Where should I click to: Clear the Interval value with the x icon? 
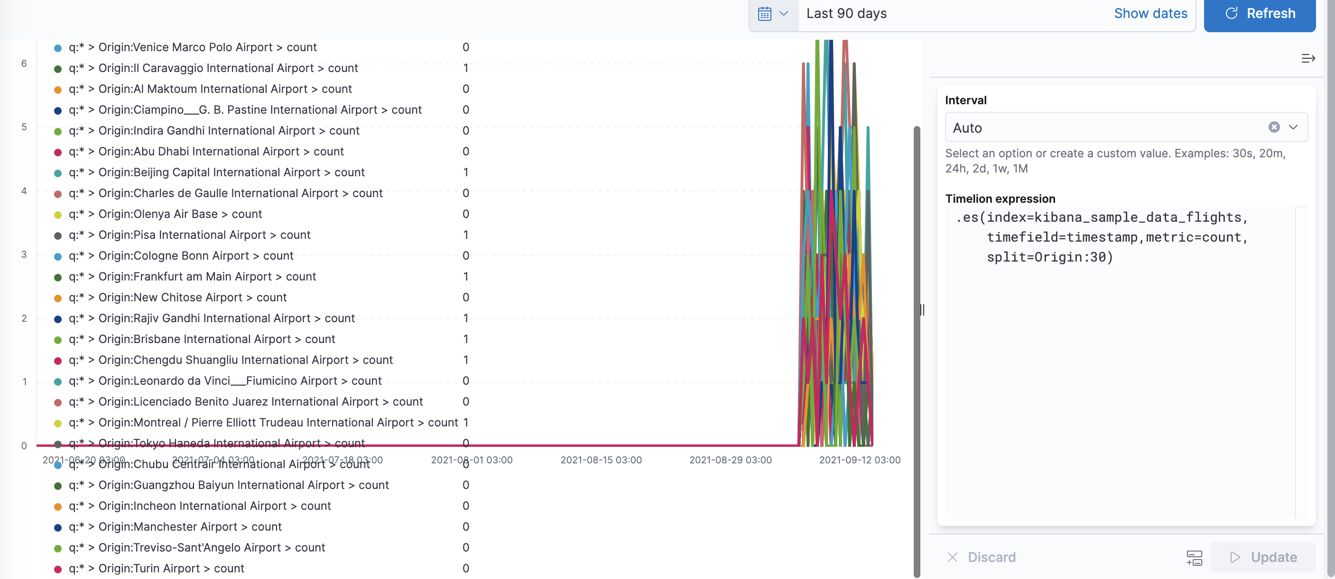pyautogui.click(x=1274, y=127)
